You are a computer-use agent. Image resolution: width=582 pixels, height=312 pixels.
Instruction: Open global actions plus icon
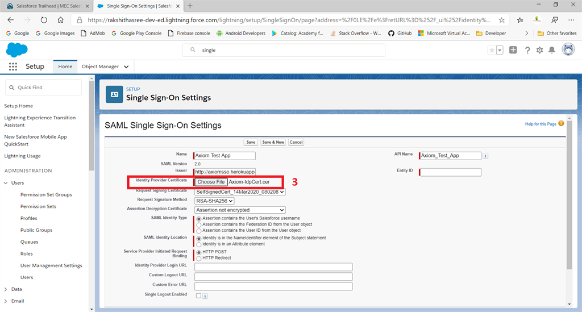coord(513,50)
